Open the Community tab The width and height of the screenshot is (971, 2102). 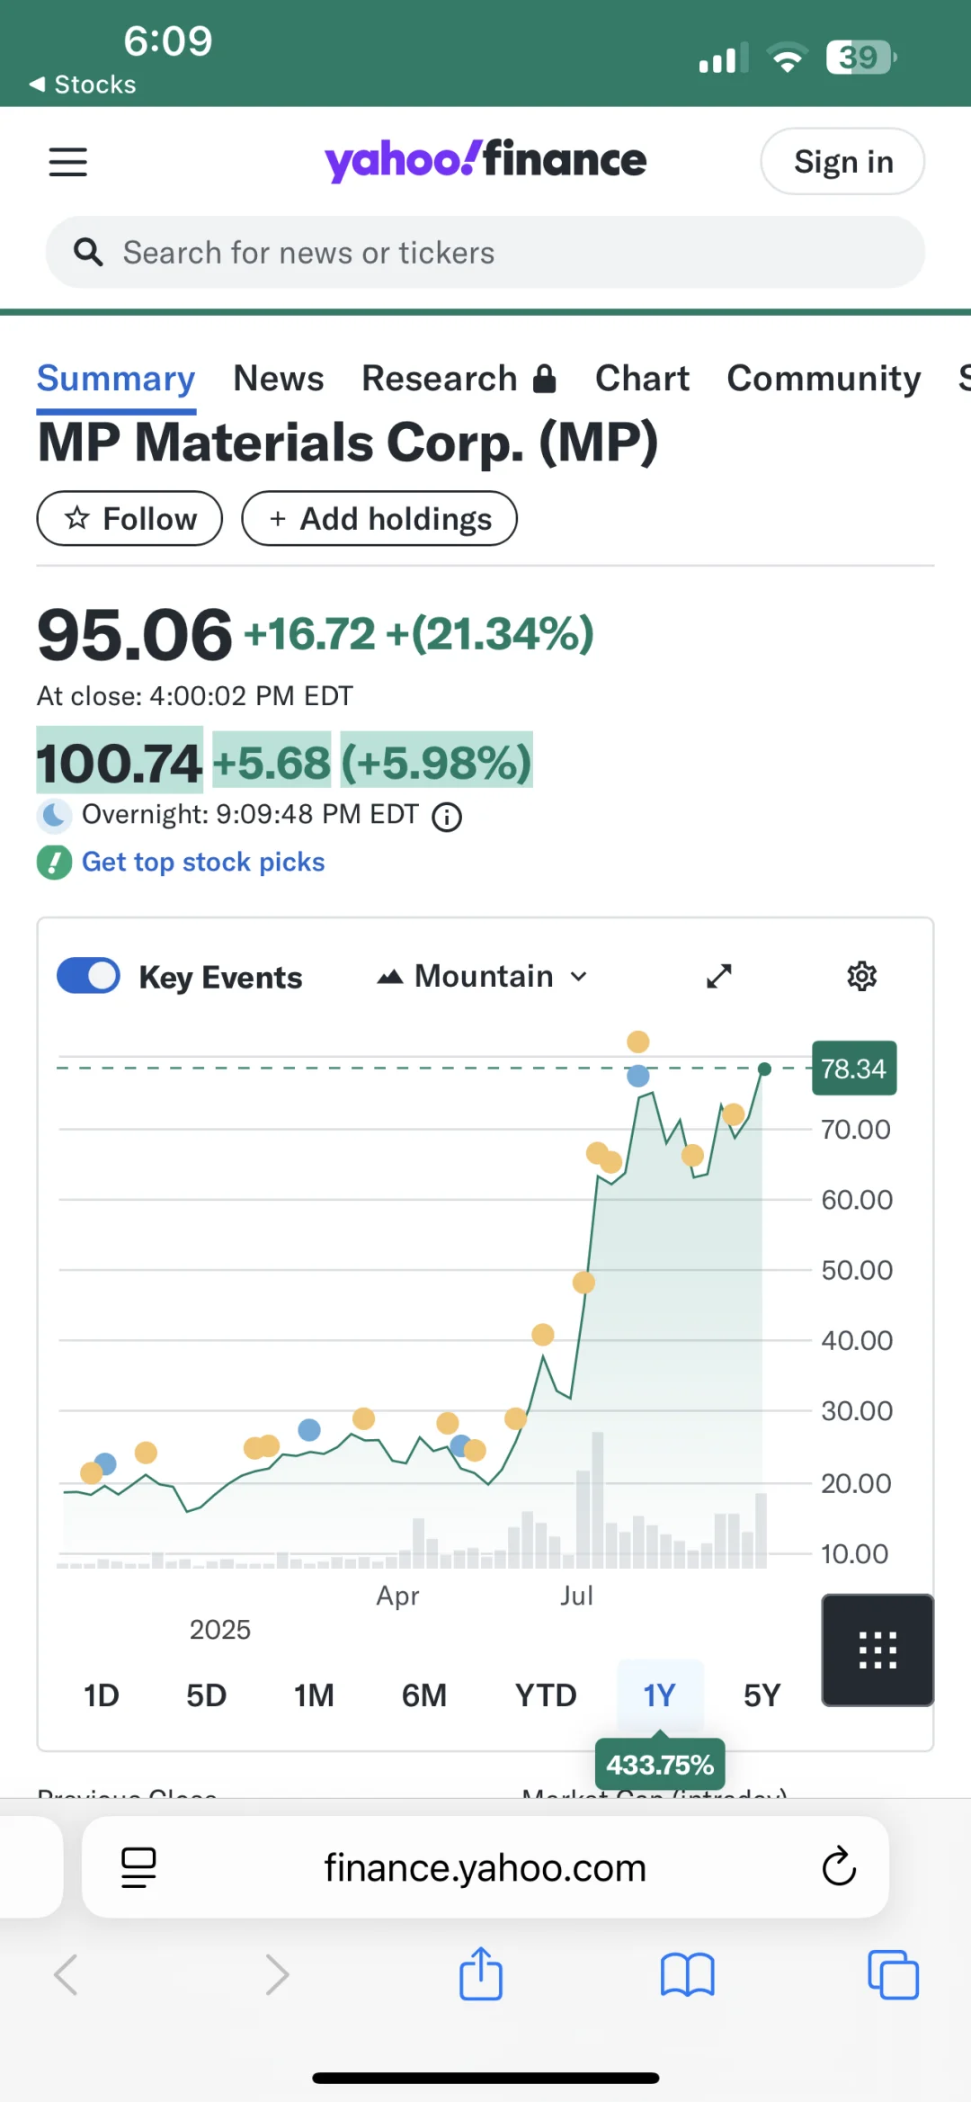(x=824, y=379)
